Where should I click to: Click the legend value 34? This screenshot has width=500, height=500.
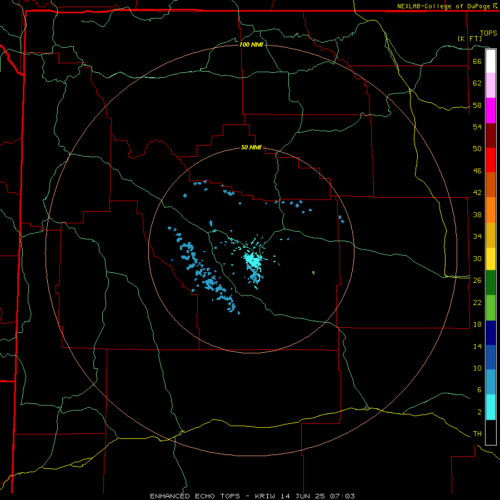point(477,237)
